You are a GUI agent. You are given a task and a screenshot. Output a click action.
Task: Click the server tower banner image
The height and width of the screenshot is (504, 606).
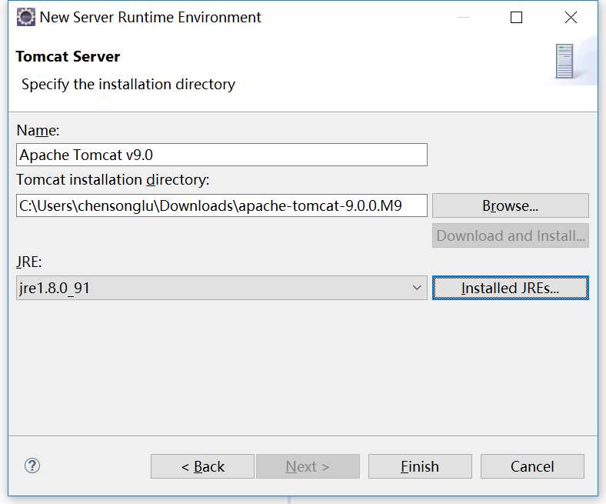click(564, 61)
